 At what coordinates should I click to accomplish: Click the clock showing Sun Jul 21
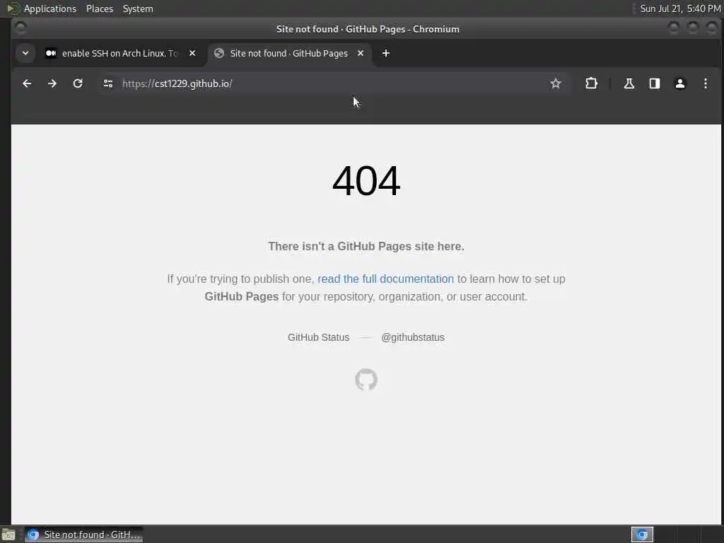pyautogui.click(x=680, y=8)
